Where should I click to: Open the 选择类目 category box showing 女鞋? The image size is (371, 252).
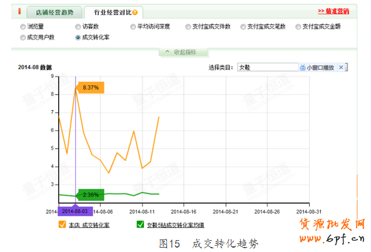(x=268, y=68)
